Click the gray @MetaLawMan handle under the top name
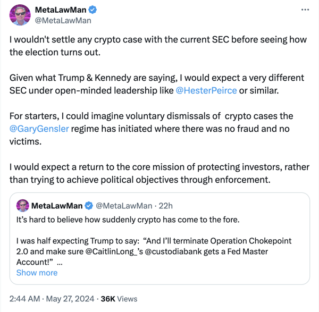Viewport: 319px width, 312px height. [x=63, y=20]
